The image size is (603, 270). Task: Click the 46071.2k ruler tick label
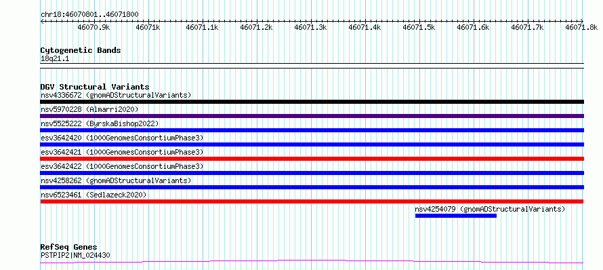click(257, 27)
